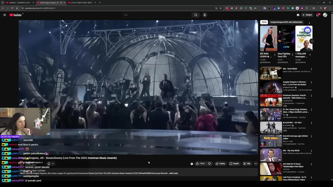Click the sparkle icon beside Oluştur
Screen dimensions: 333x187
[x=298, y=15]
